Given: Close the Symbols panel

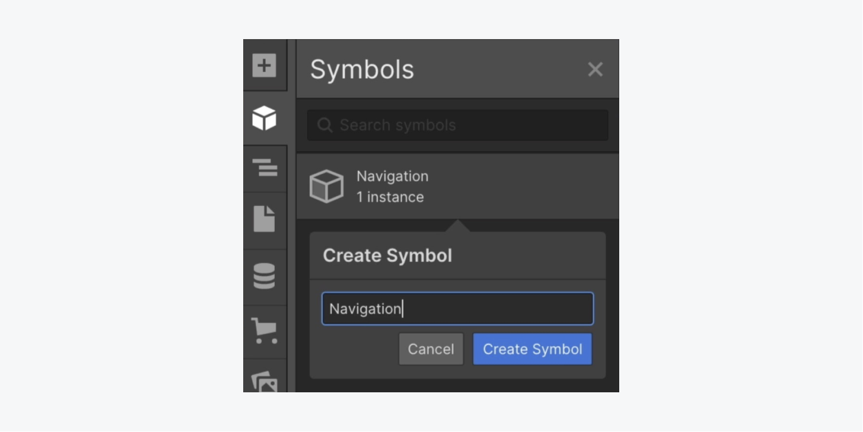Looking at the screenshot, I should (x=595, y=70).
